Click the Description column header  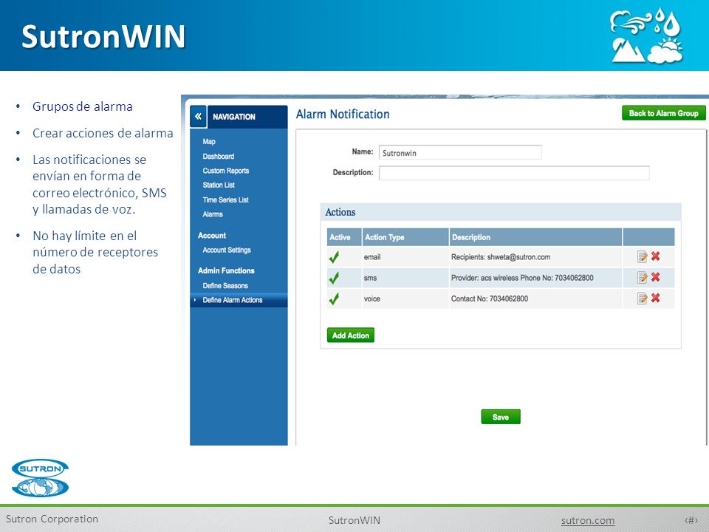point(536,237)
